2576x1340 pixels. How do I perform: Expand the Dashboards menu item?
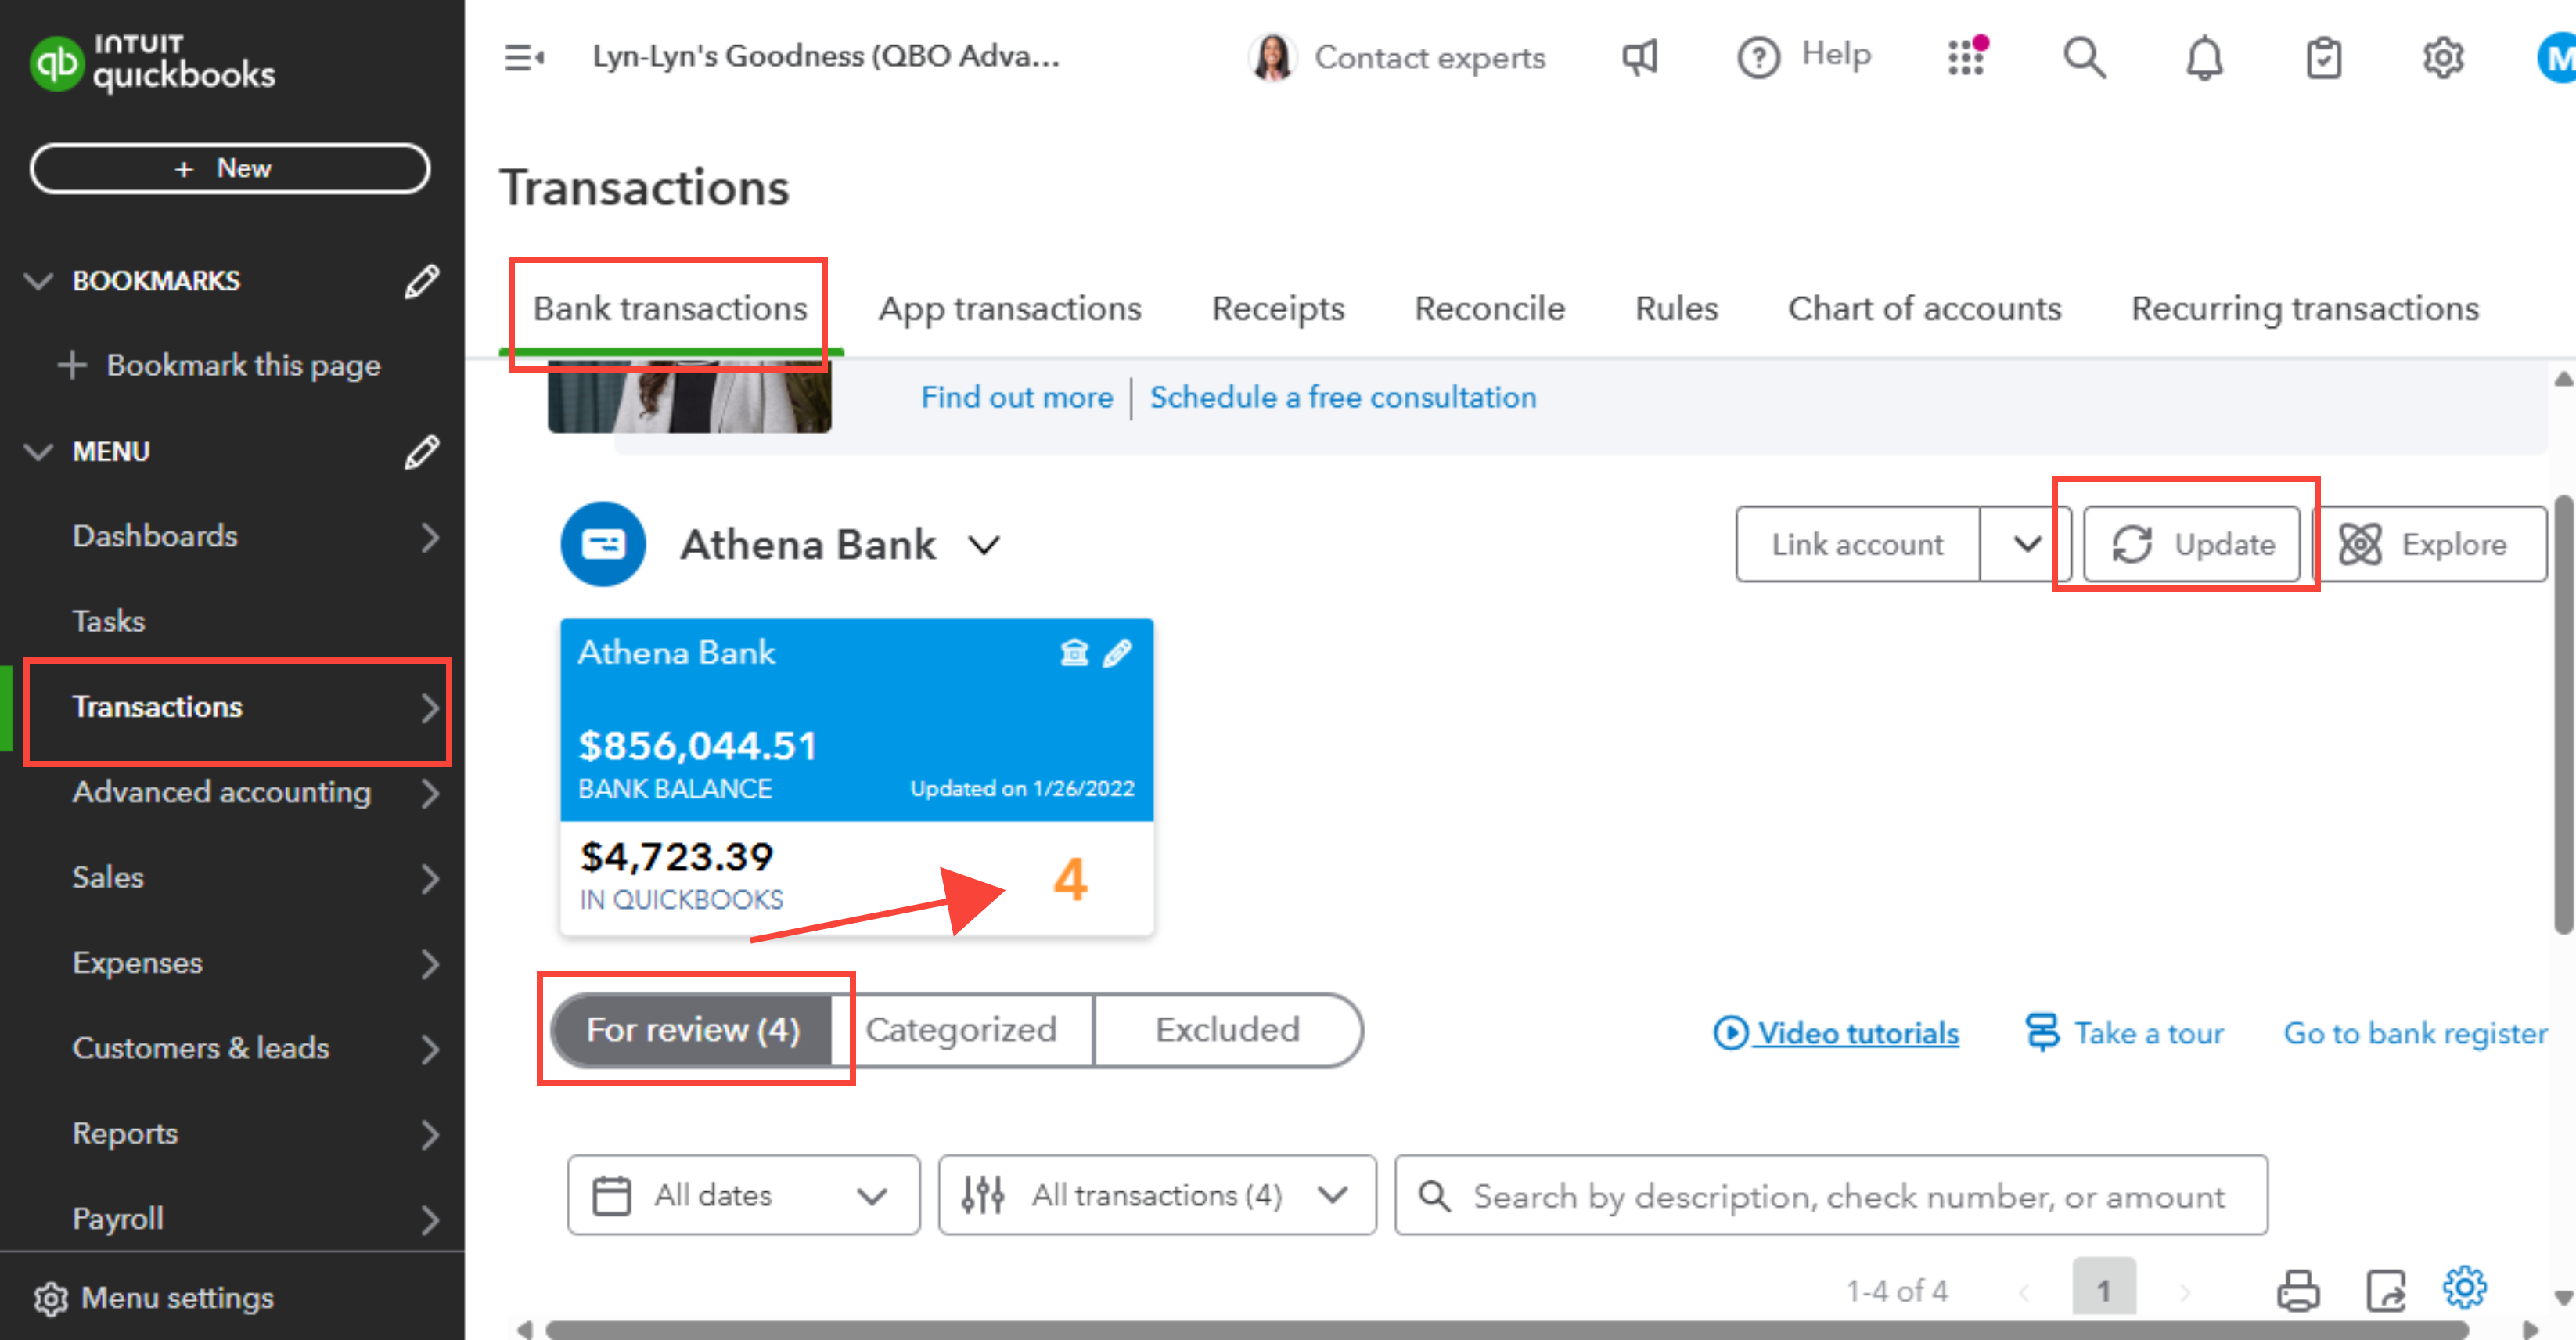(x=430, y=537)
